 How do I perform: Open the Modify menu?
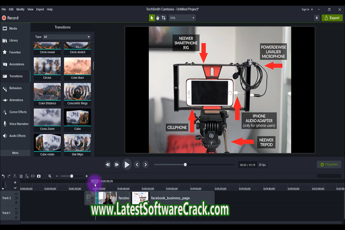20,9
